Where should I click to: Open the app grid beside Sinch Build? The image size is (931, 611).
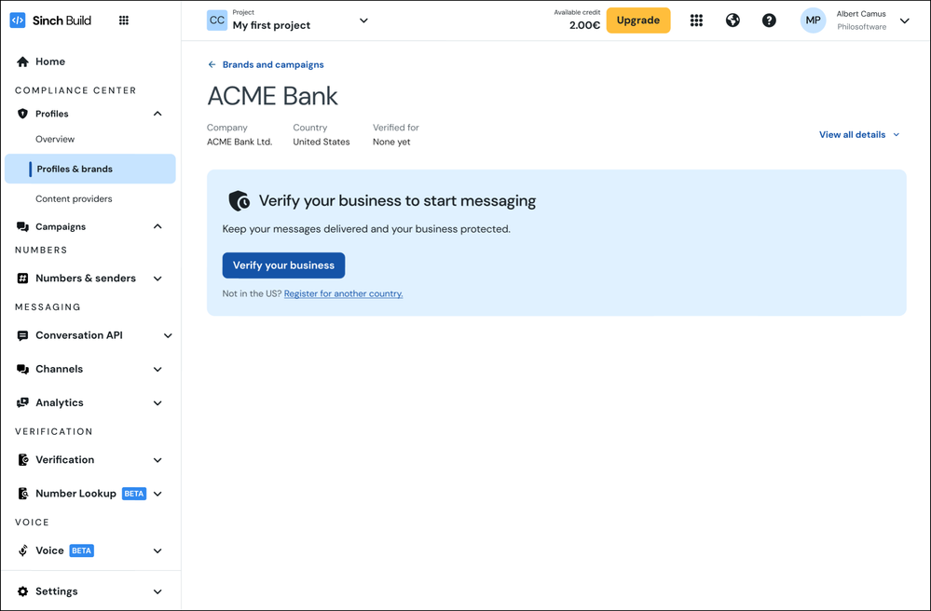coord(124,20)
